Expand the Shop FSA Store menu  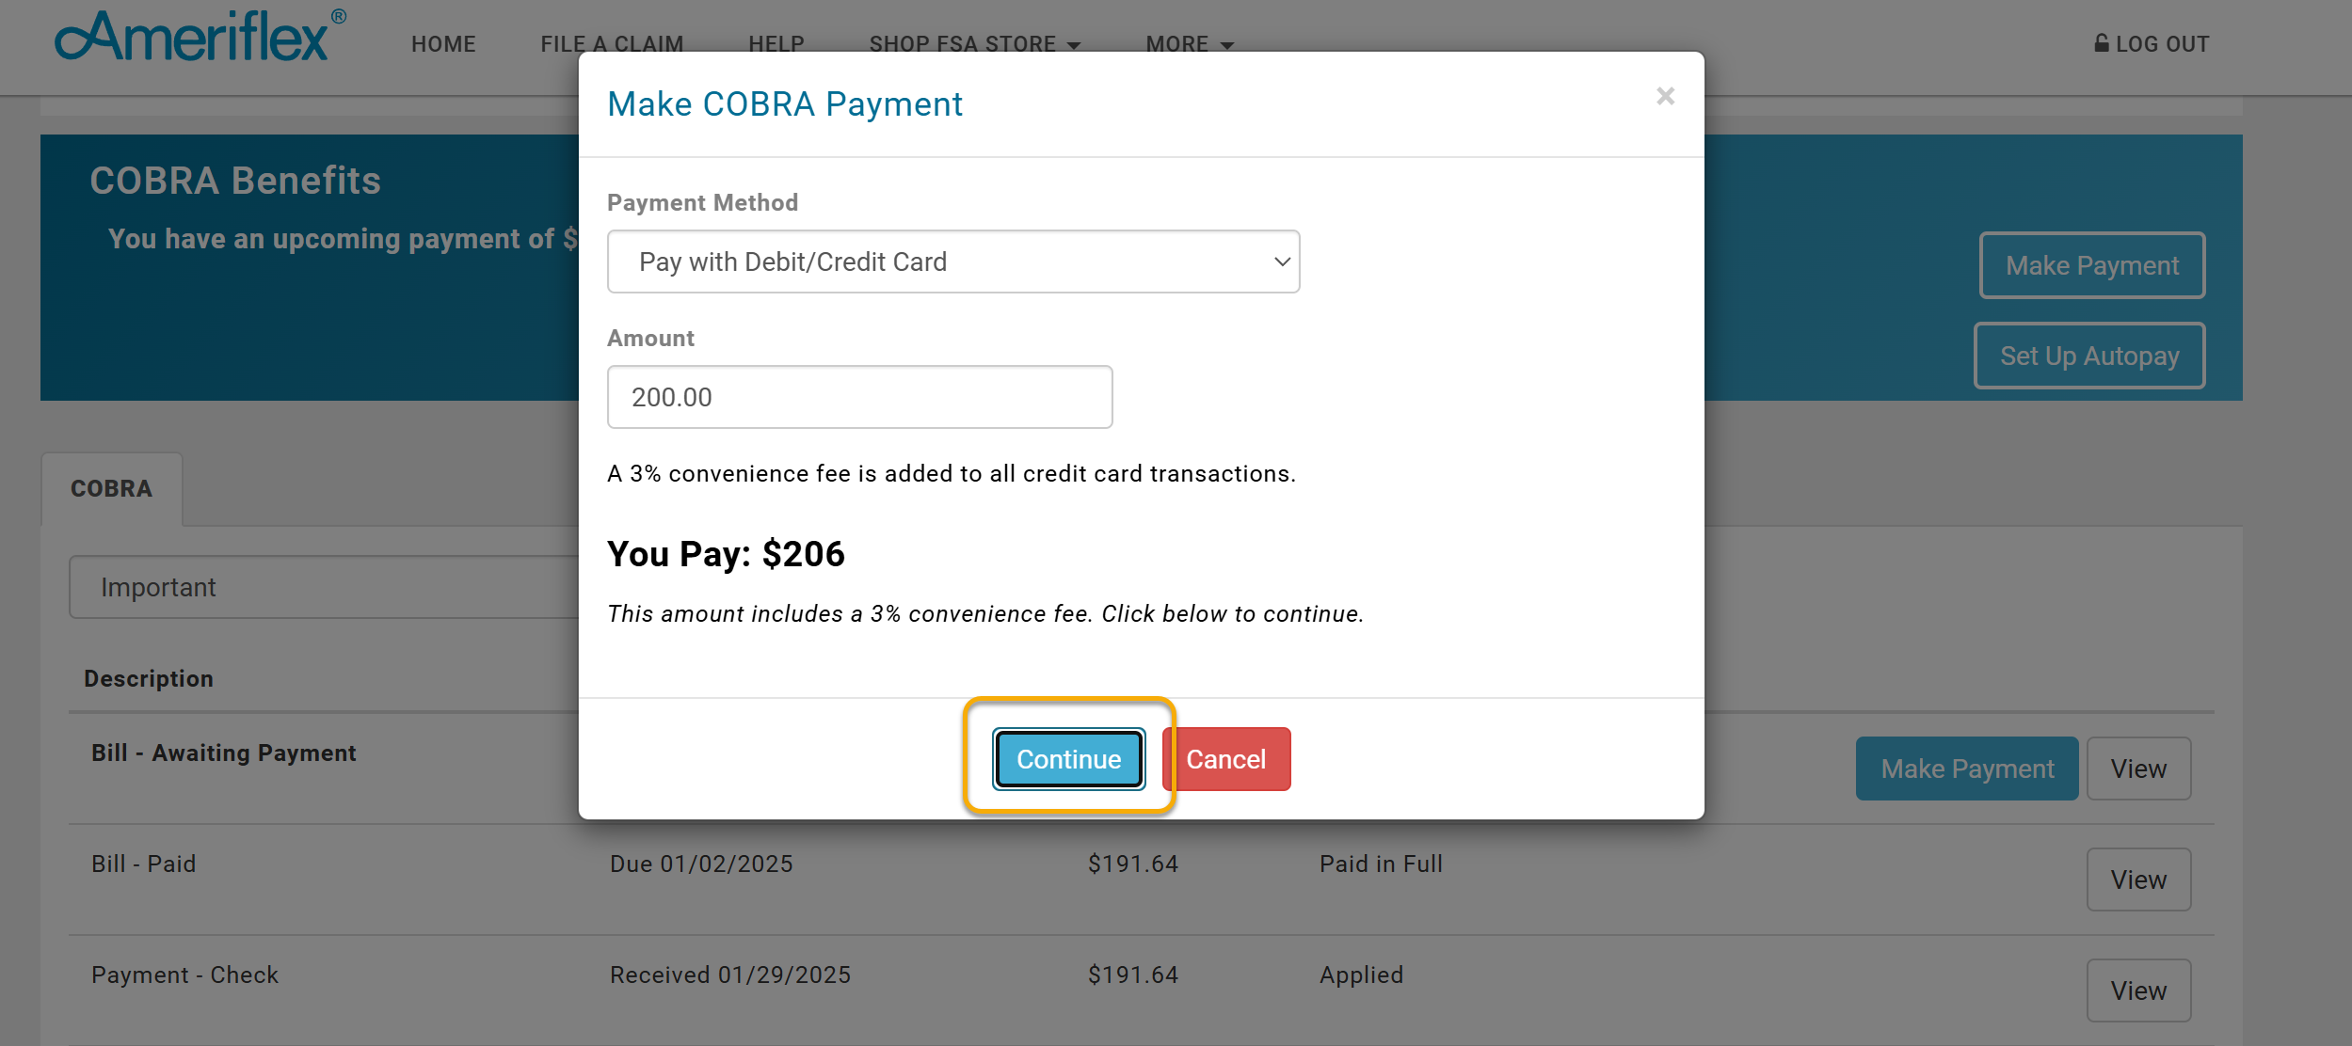tap(974, 44)
